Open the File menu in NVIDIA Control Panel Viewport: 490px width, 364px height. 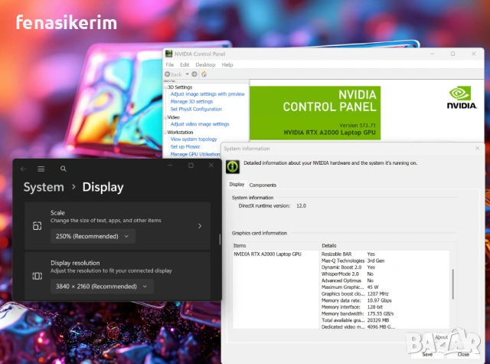(170, 64)
